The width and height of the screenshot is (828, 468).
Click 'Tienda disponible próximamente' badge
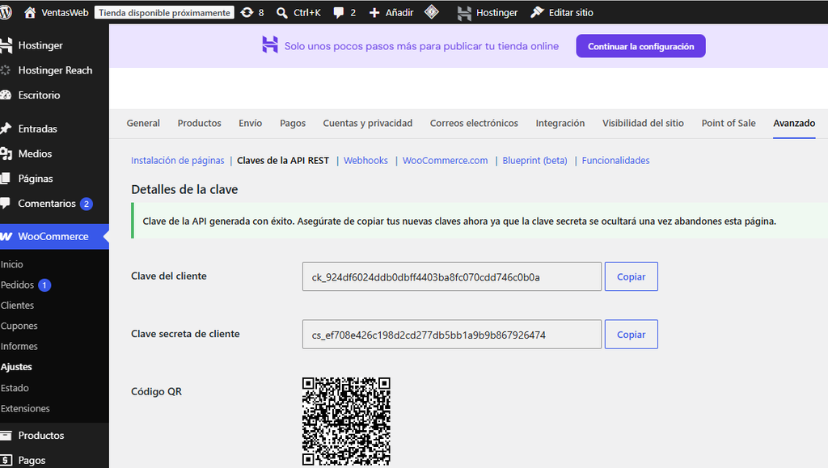tap(164, 13)
